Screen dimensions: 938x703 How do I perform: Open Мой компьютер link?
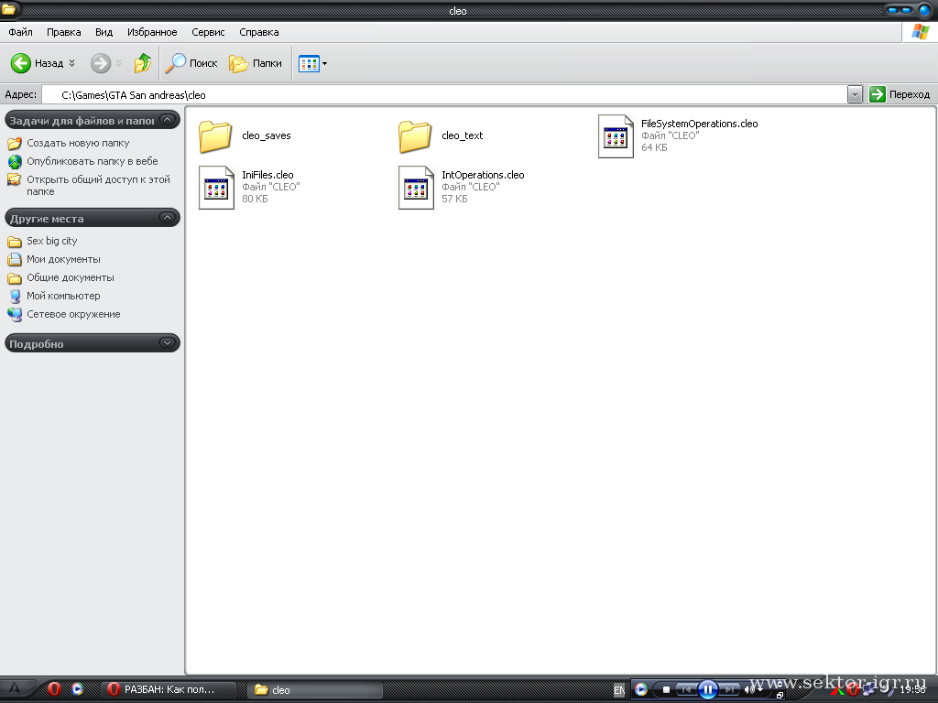tap(63, 296)
